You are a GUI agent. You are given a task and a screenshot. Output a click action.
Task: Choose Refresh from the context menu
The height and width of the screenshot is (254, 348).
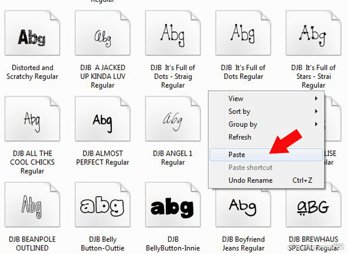[266, 137]
